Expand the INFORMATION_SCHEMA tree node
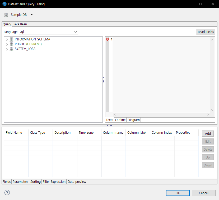 pyautogui.click(x=7, y=40)
